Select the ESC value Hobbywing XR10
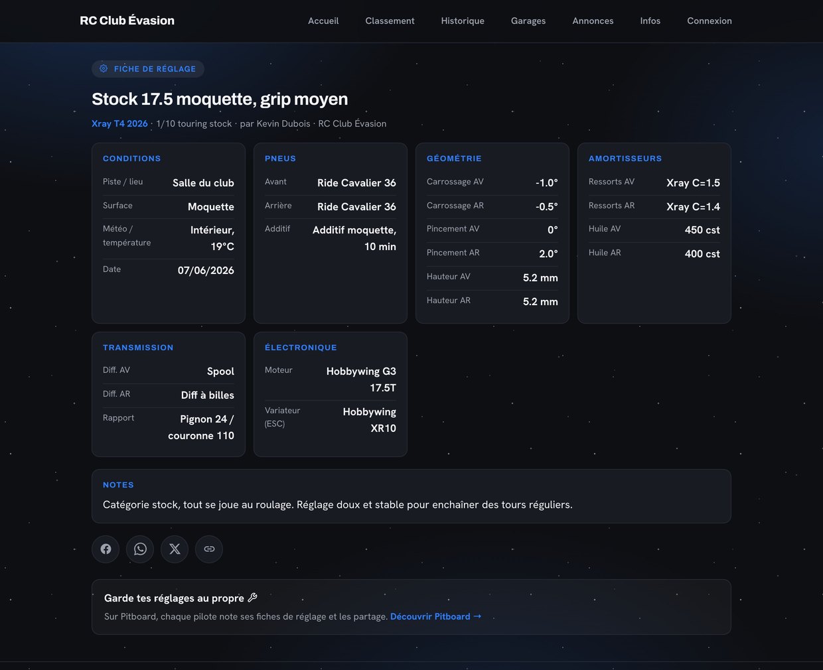 coord(370,420)
